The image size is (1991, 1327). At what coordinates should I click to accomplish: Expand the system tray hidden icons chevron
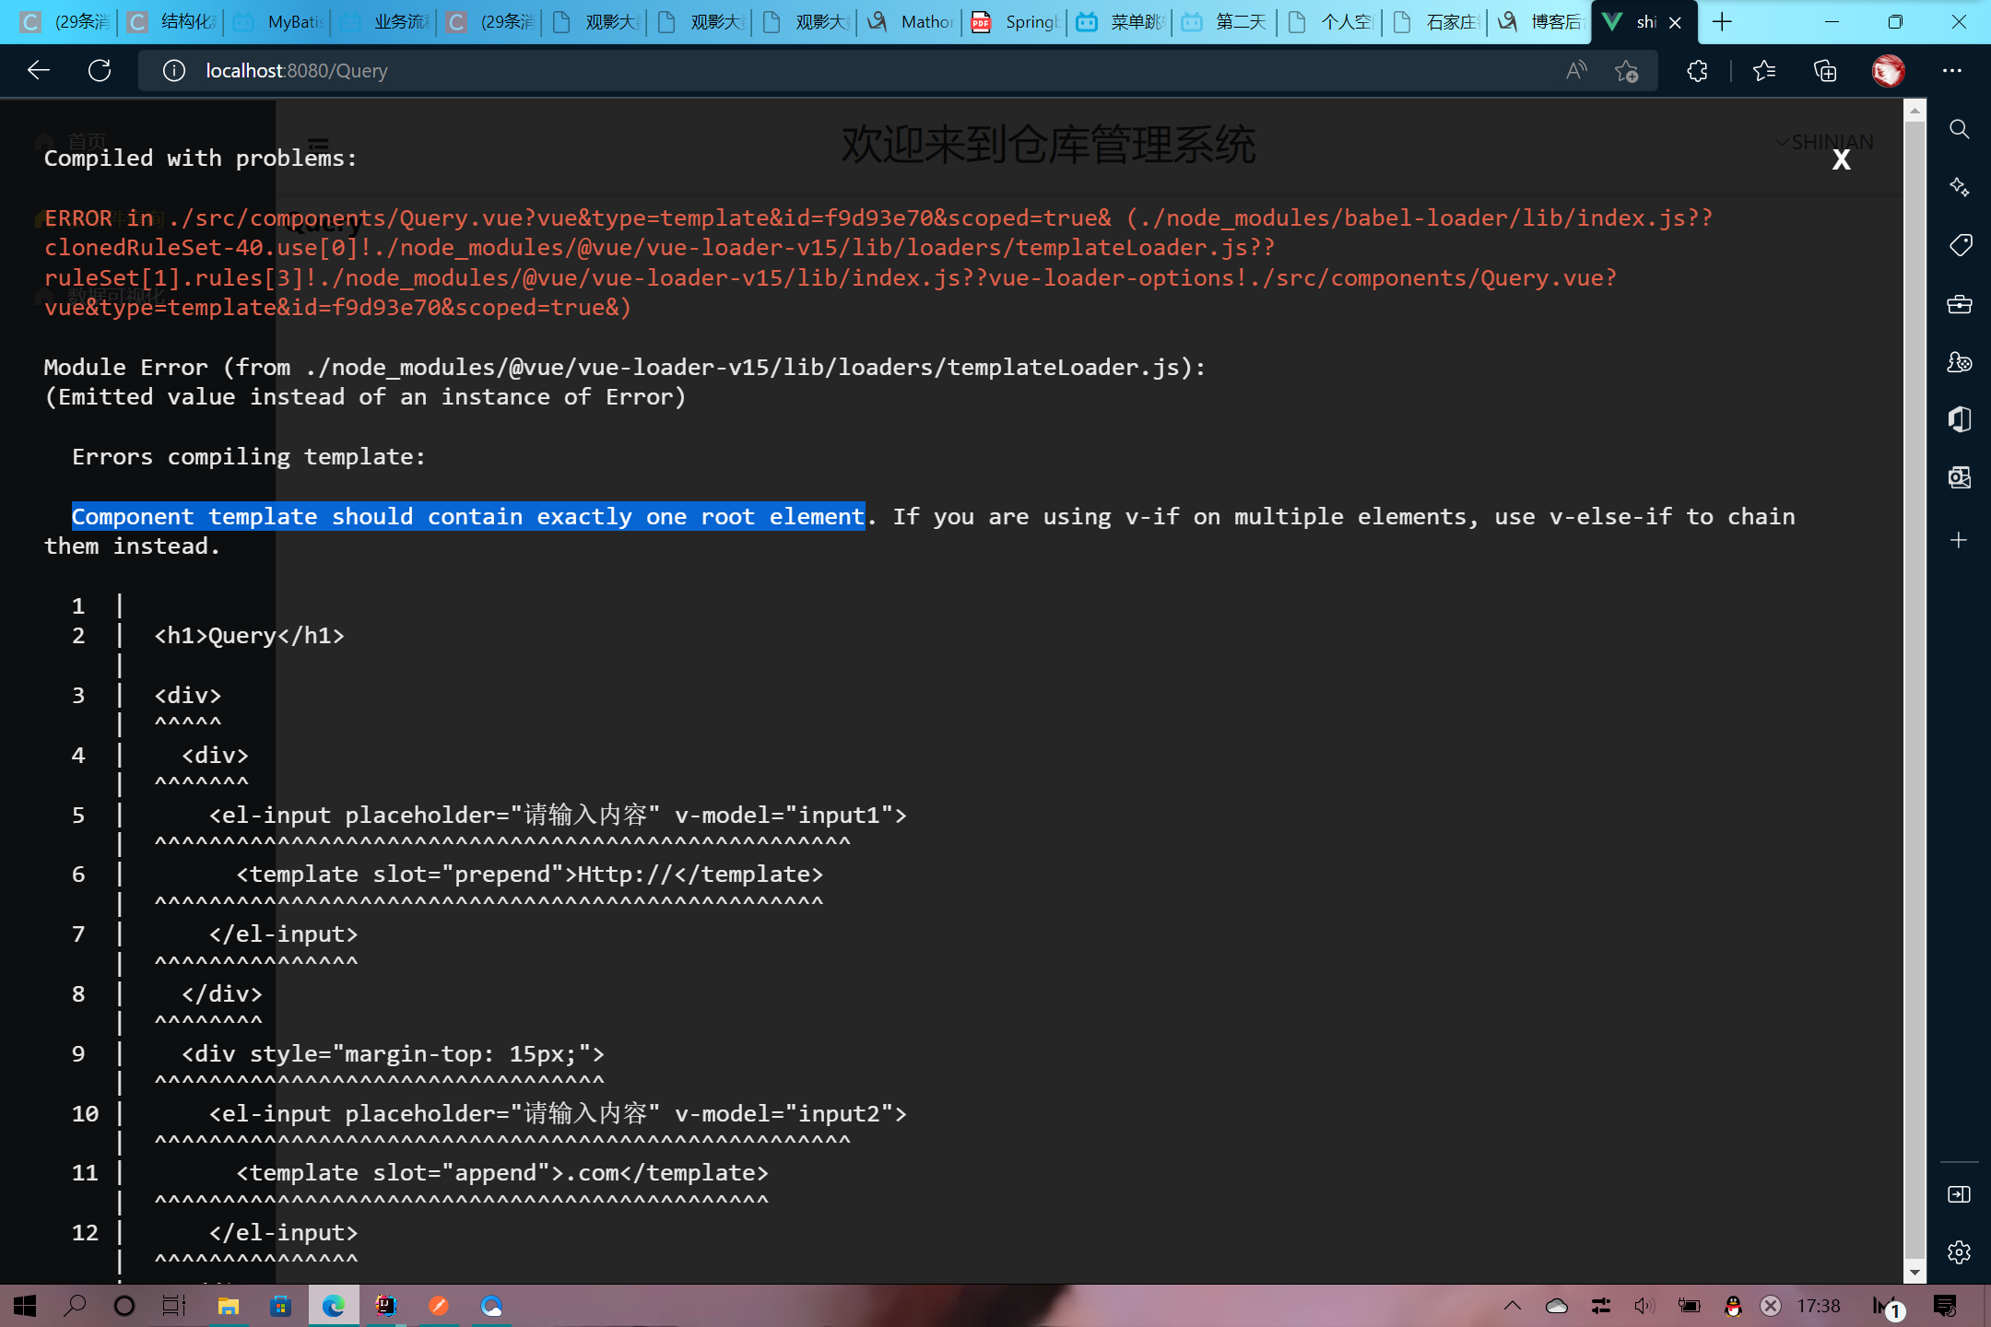1513,1306
